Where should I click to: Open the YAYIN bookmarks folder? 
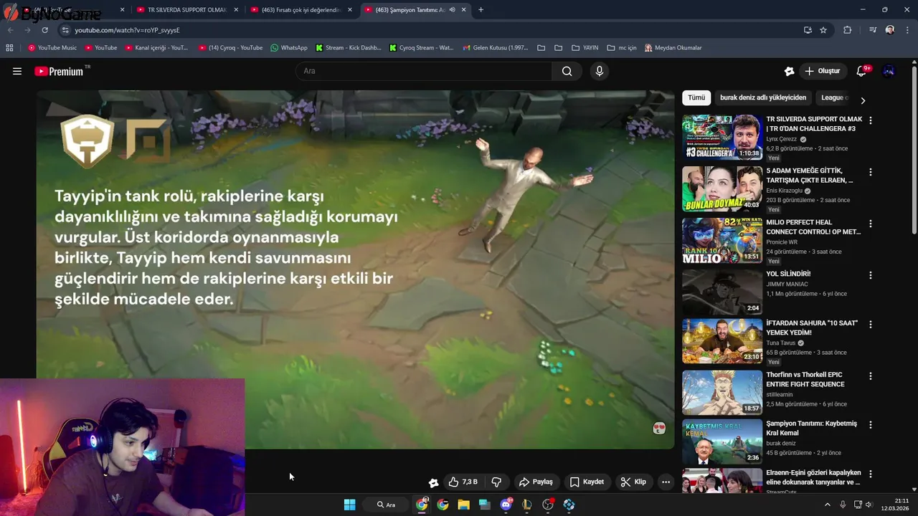(585, 48)
